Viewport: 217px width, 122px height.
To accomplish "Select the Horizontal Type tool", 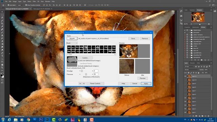I will coord(2,56).
